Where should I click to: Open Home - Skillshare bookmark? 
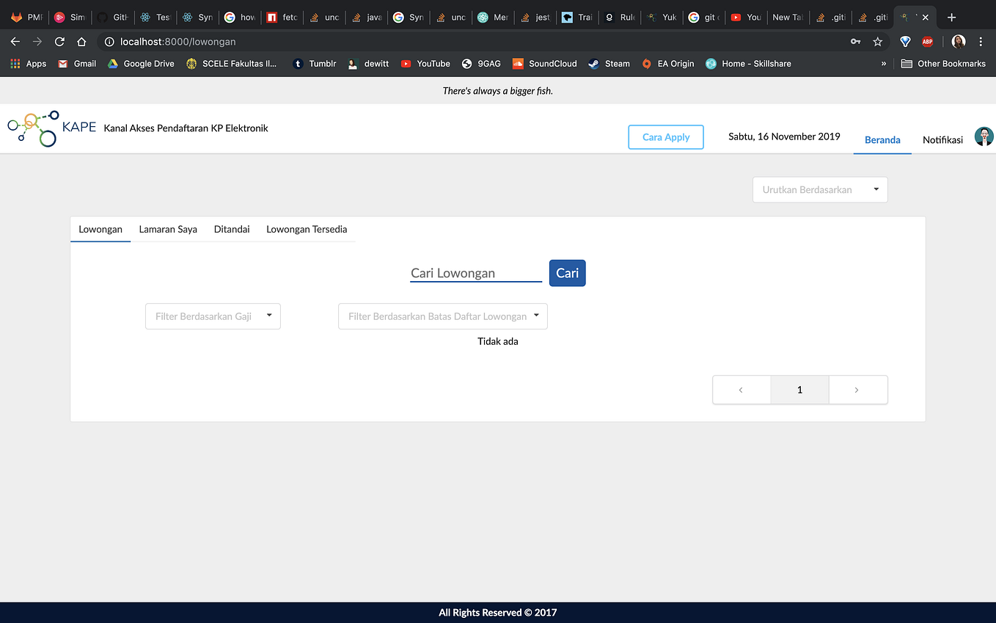coord(748,64)
